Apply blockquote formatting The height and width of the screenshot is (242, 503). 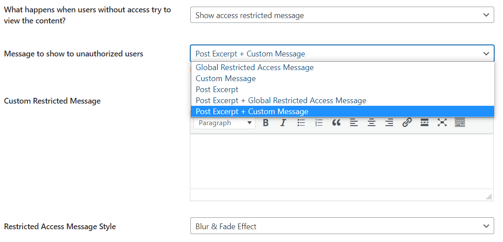(x=336, y=123)
